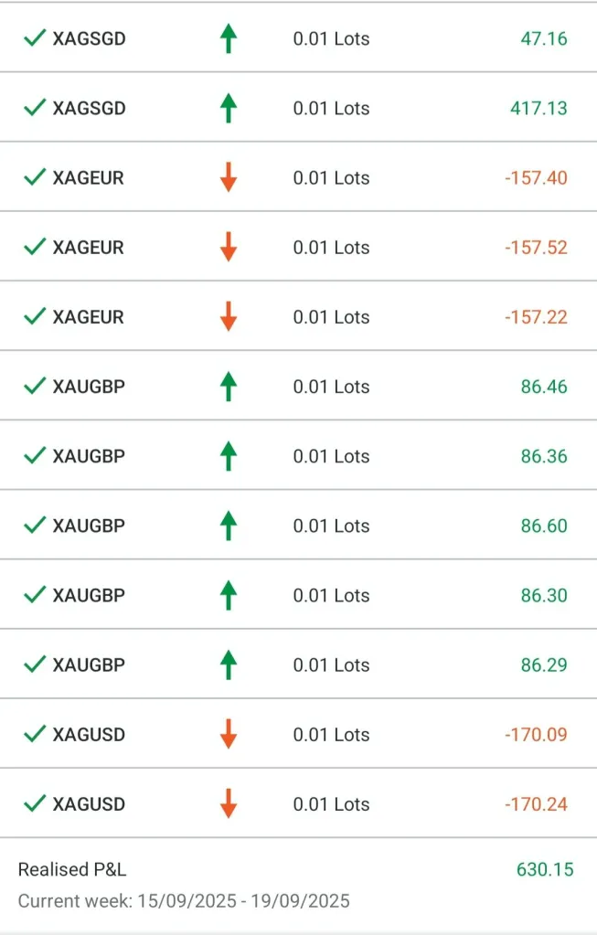Click the green up arrow in the 417.13 row
Screen dimensions: 597x935
pyautogui.click(x=229, y=108)
